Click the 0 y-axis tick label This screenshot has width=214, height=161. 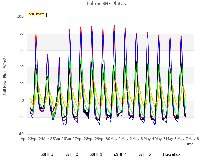click(23, 101)
